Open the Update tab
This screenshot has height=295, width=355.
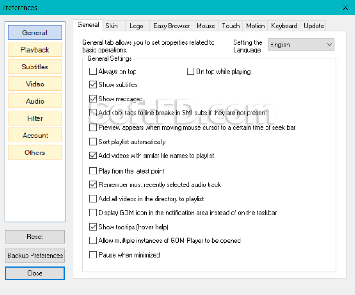tap(313, 26)
